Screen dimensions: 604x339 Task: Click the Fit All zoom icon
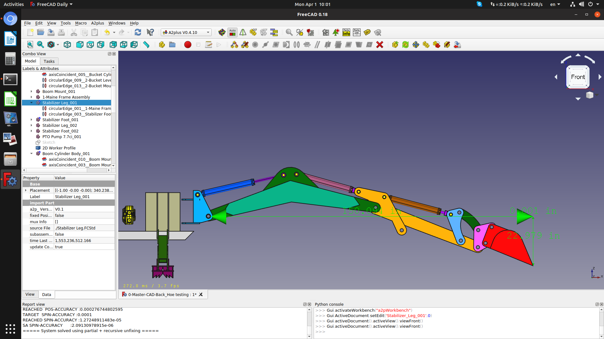tap(30, 45)
